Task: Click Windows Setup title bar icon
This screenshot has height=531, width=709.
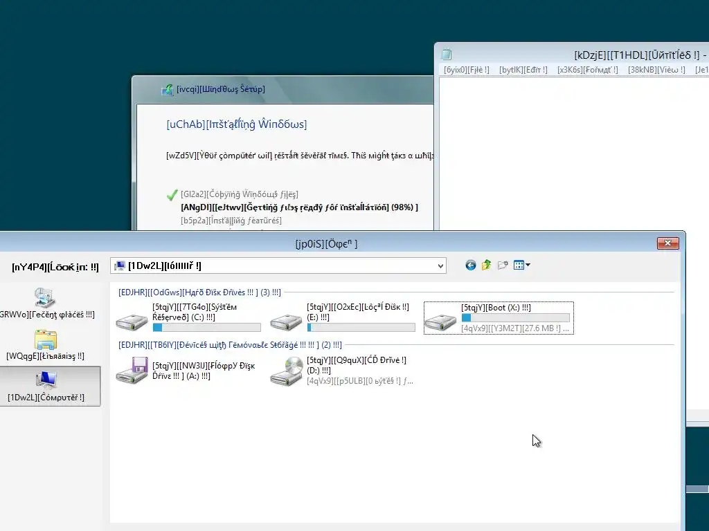Action: point(168,89)
